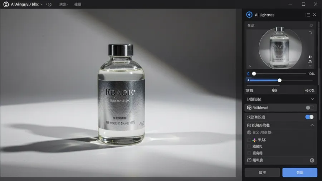Screen dimensions: 322x181
Task: Click the link icon in the 410% row
Action: (x=274, y=90)
